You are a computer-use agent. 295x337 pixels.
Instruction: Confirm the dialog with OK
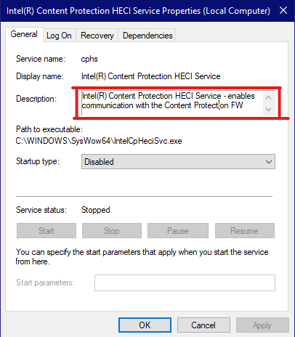coord(145,325)
